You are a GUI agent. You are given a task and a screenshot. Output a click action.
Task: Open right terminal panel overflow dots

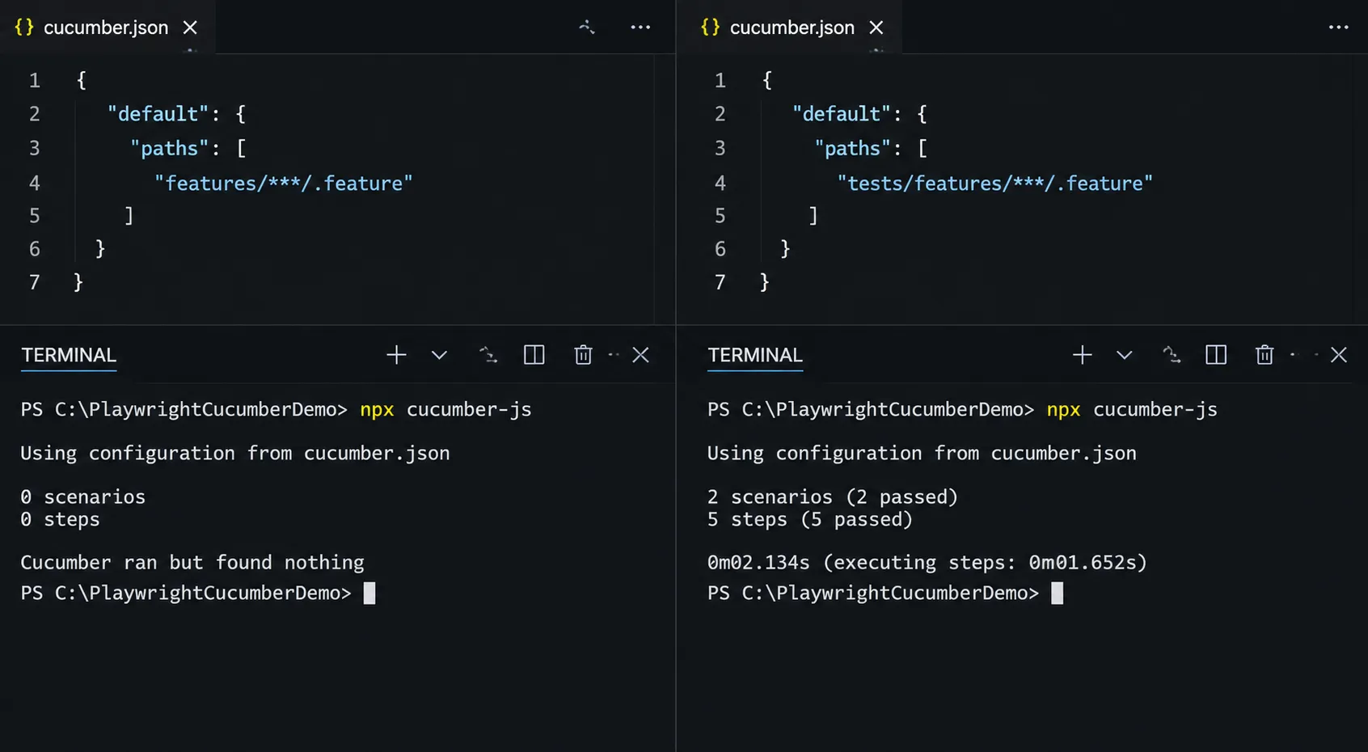(x=1304, y=355)
